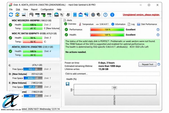
Task: Click the 993,2 GB free space bar
Action: coord(33,96)
